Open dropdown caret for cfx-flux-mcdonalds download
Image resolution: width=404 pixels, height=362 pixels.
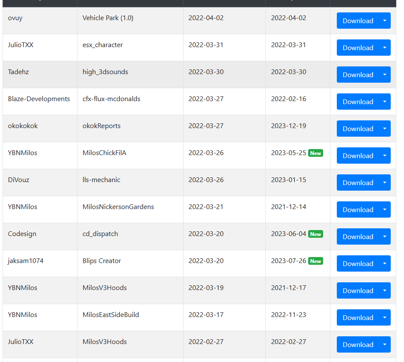point(385,102)
